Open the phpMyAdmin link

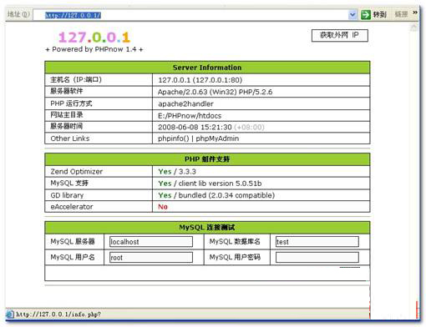click(x=217, y=138)
